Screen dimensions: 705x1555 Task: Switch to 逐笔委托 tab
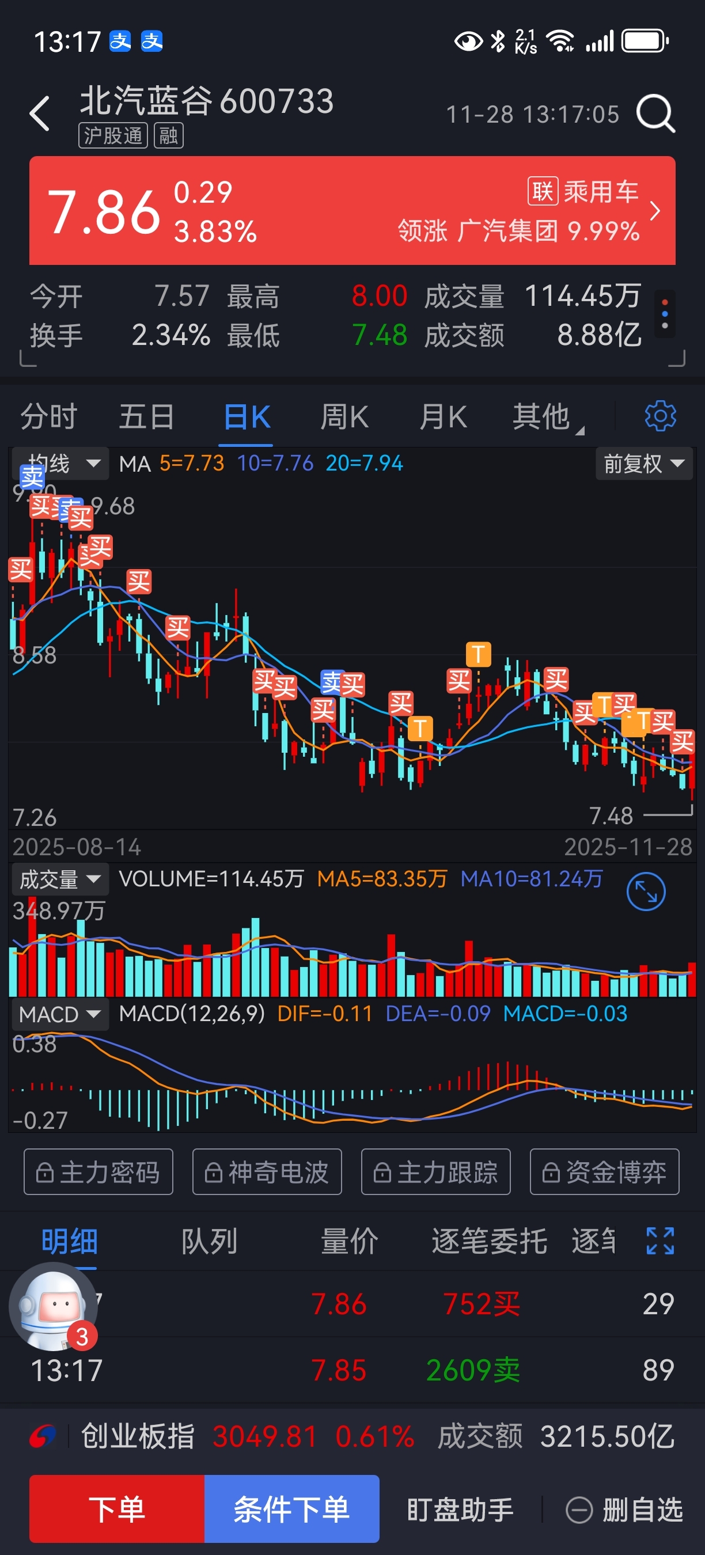(x=490, y=1241)
